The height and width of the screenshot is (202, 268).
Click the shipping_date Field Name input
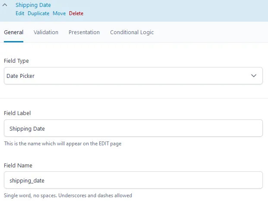[133, 180]
